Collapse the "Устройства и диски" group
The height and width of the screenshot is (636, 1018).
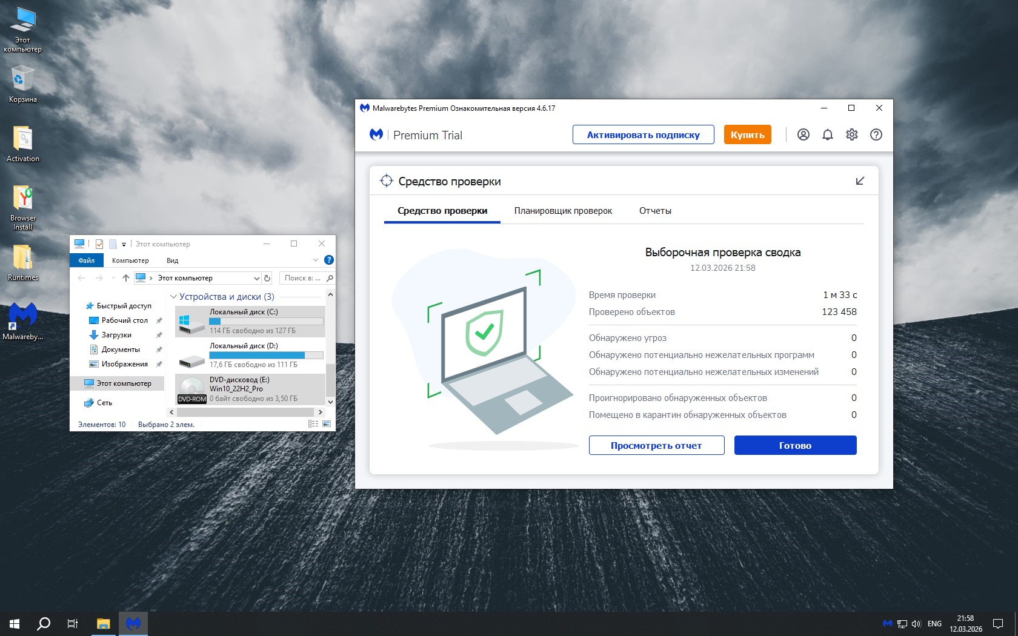[174, 297]
